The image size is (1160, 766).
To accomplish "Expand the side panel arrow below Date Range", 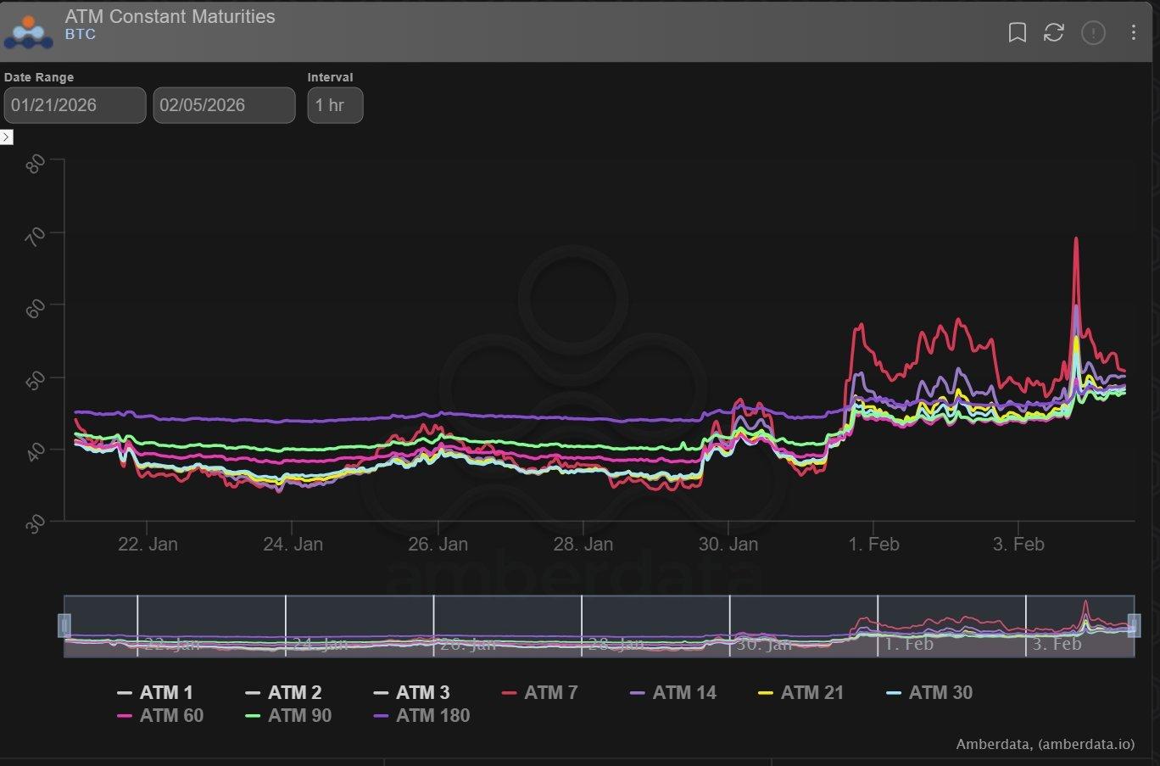I will (7, 137).
